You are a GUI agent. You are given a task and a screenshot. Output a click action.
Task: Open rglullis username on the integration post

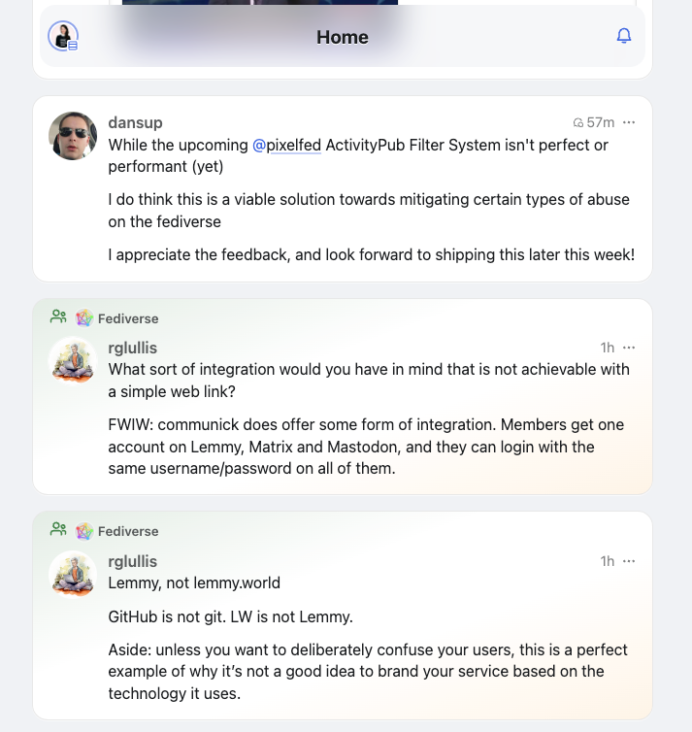pos(132,348)
